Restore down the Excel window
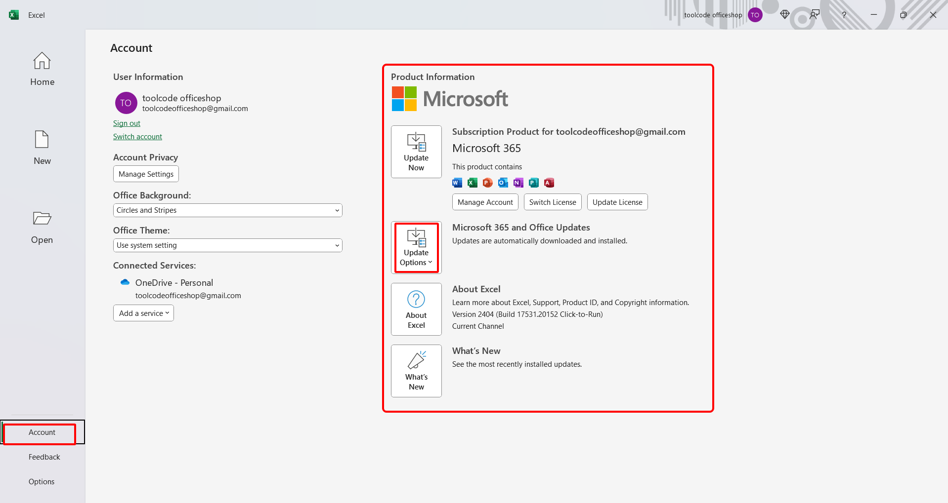This screenshot has width=948, height=503. [x=903, y=15]
